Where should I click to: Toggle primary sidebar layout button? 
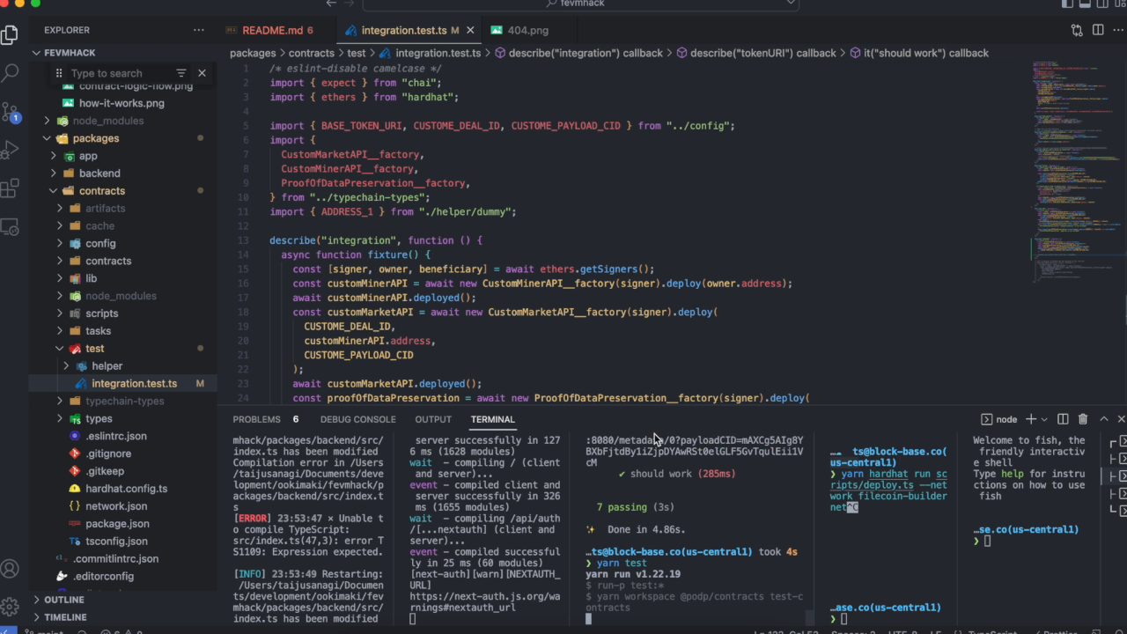(1068, 4)
